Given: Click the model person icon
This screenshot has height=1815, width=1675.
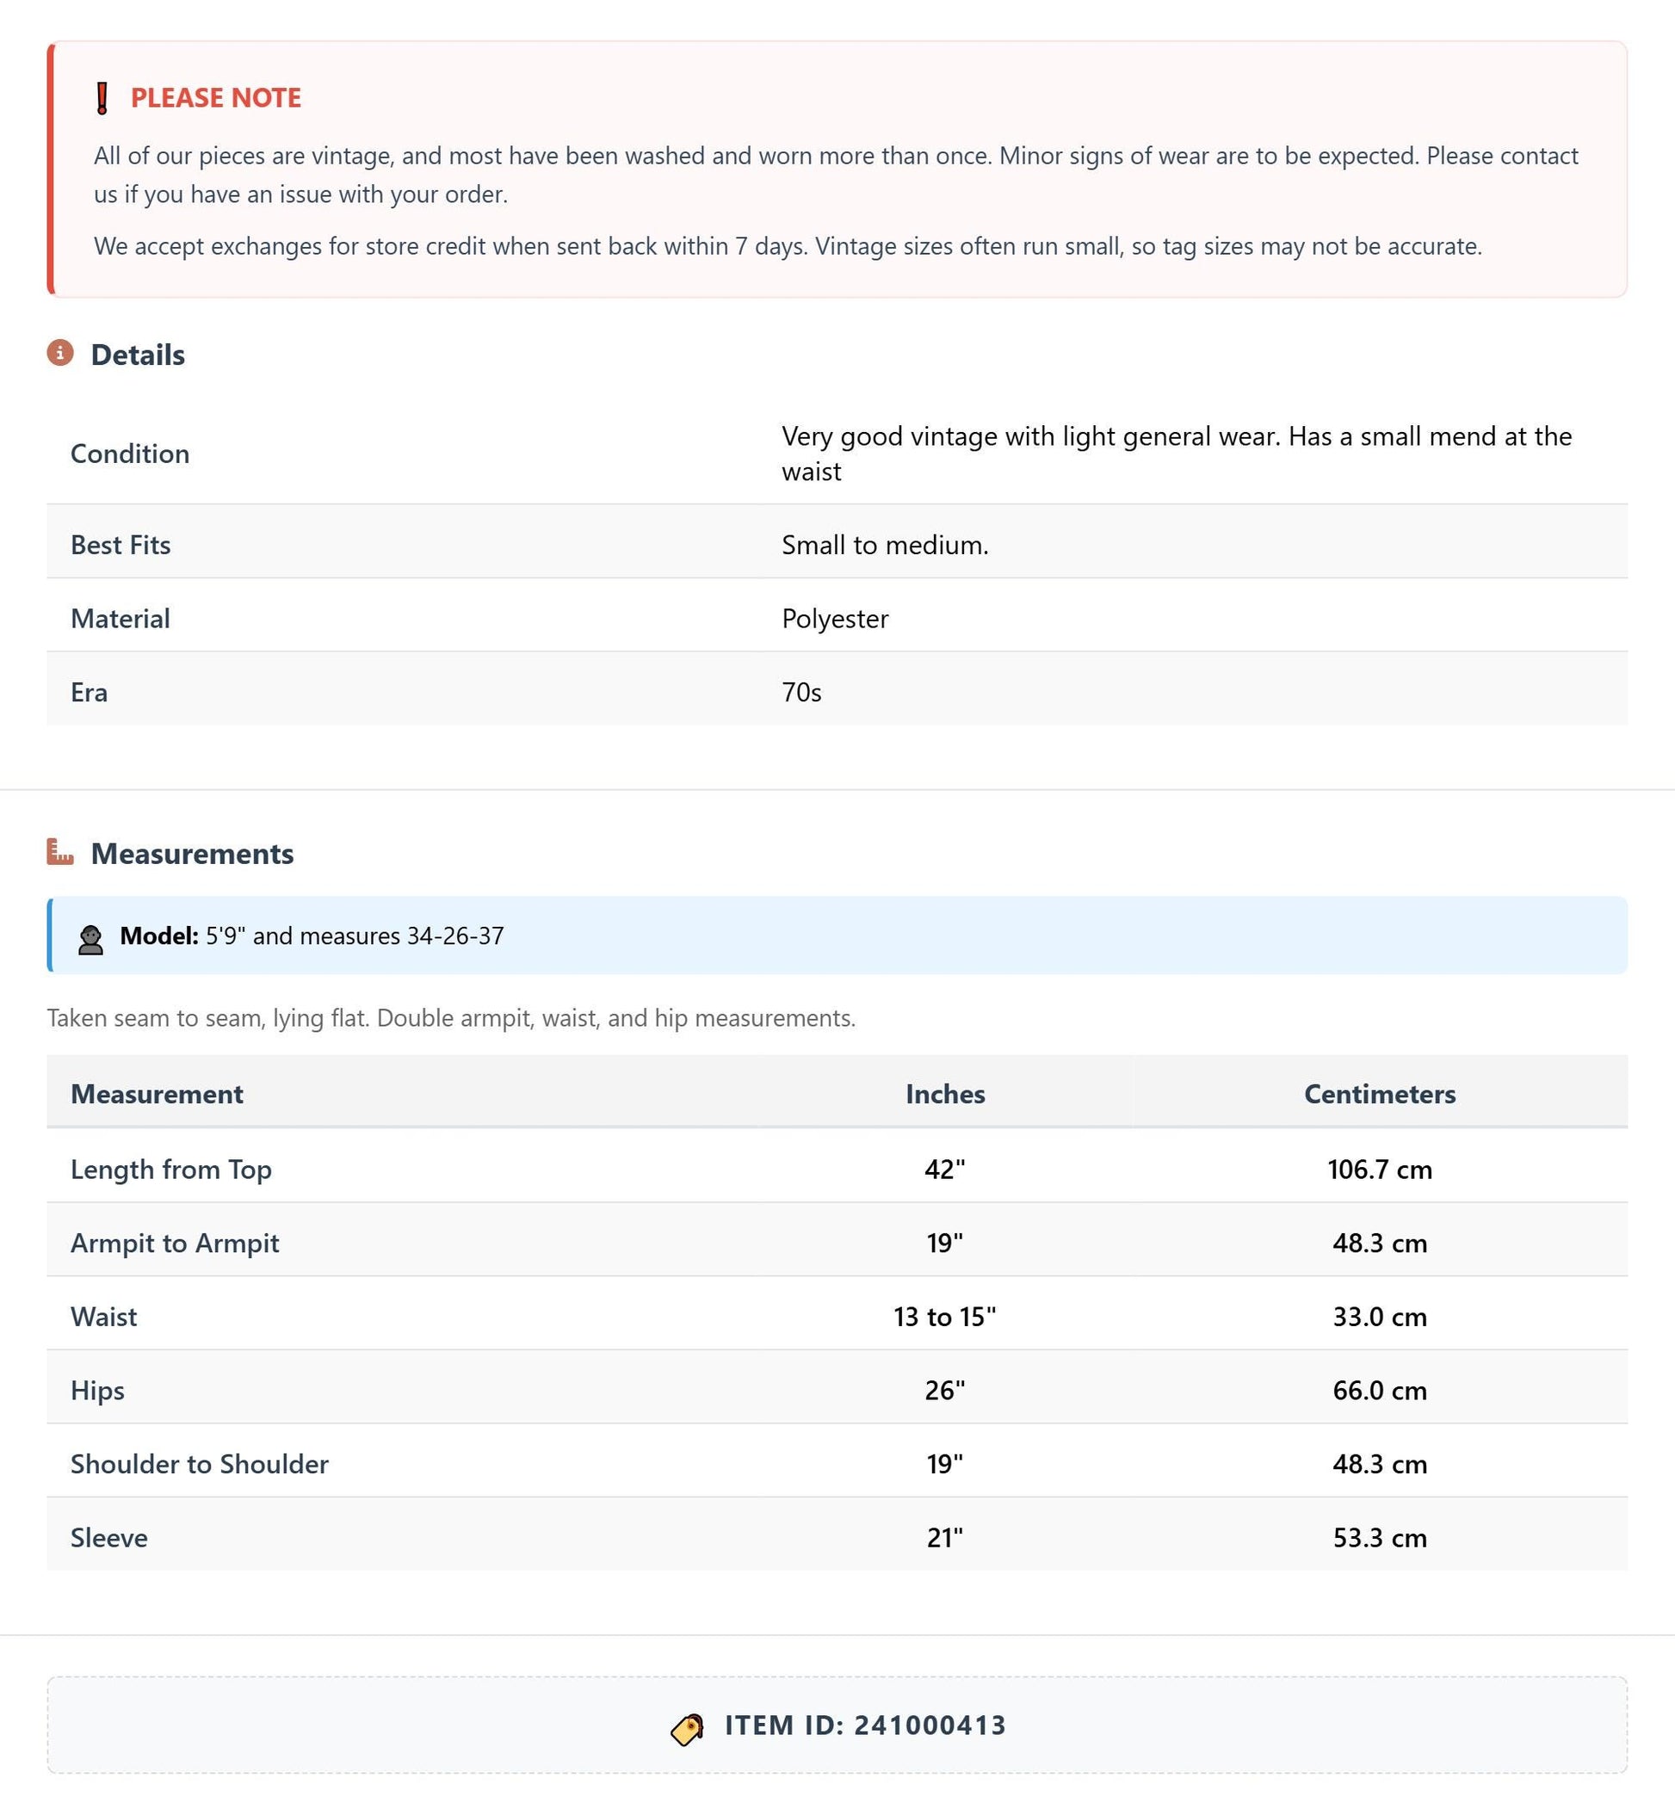Looking at the screenshot, I should (90, 939).
